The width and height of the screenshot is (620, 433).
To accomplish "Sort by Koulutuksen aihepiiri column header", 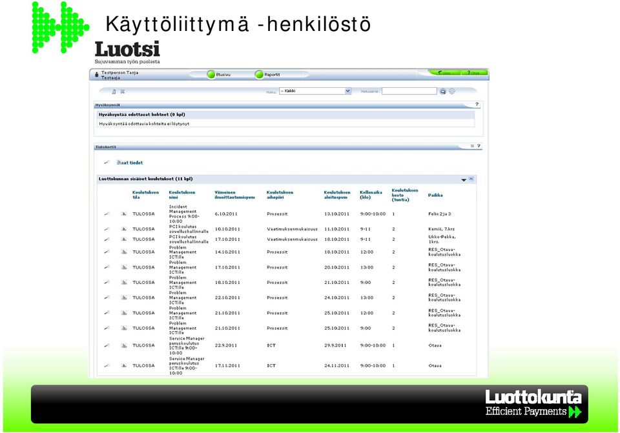I will [x=280, y=195].
